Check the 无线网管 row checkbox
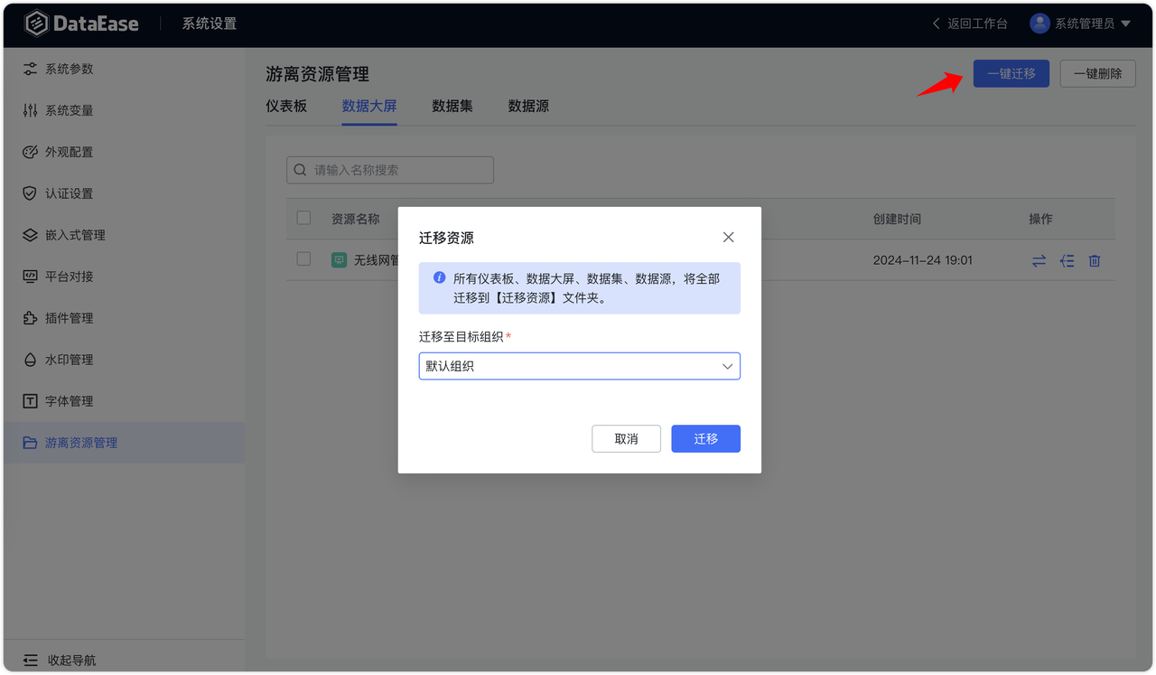Screen dimensions: 1156x675 (x=303, y=259)
